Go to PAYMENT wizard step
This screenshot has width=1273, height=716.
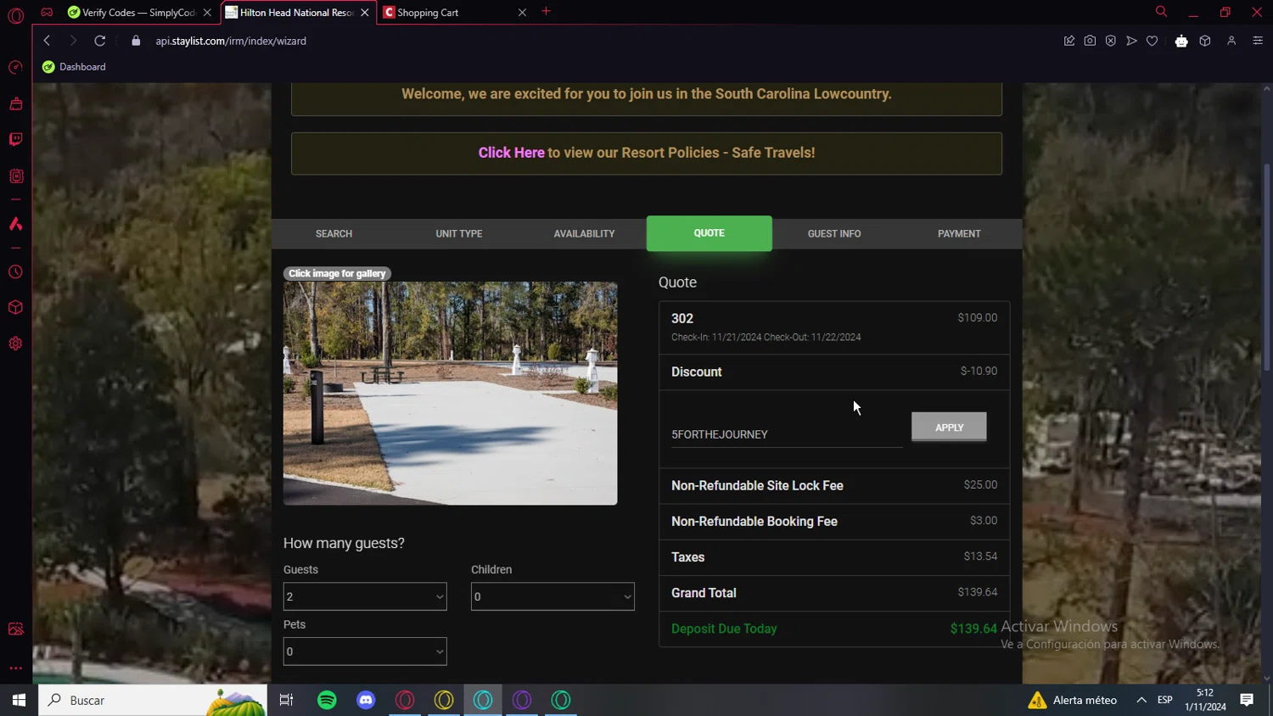959,233
